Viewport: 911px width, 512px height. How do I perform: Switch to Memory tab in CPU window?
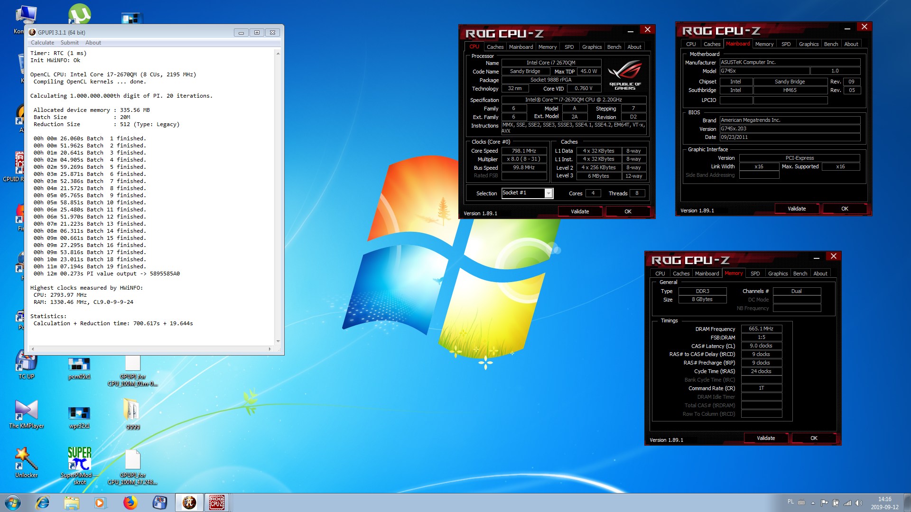click(547, 47)
